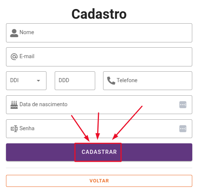The height and width of the screenshot is (191, 199).
Task: Open the DDI country code dropdown
Action: click(x=26, y=81)
